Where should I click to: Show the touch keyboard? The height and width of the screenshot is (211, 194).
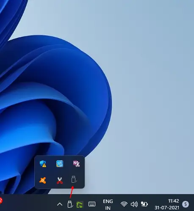click(x=92, y=204)
